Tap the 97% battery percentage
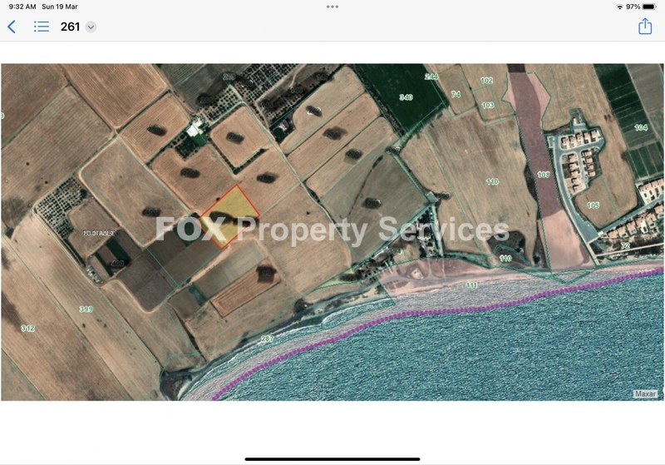Image resolution: width=665 pixels, height=465 pixels. pyautogui.click(x=633, y=7)
